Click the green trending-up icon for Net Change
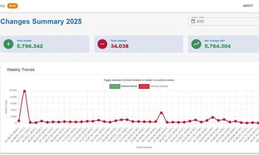Viewport: 259px width, 155px height. click(x=196, y=44)
